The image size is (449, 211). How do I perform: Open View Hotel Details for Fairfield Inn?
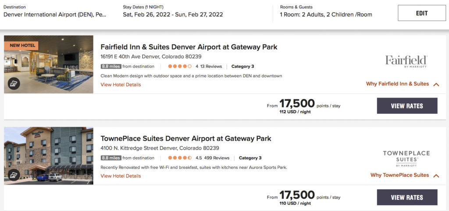pyautogui.click(x=121, y=84)
